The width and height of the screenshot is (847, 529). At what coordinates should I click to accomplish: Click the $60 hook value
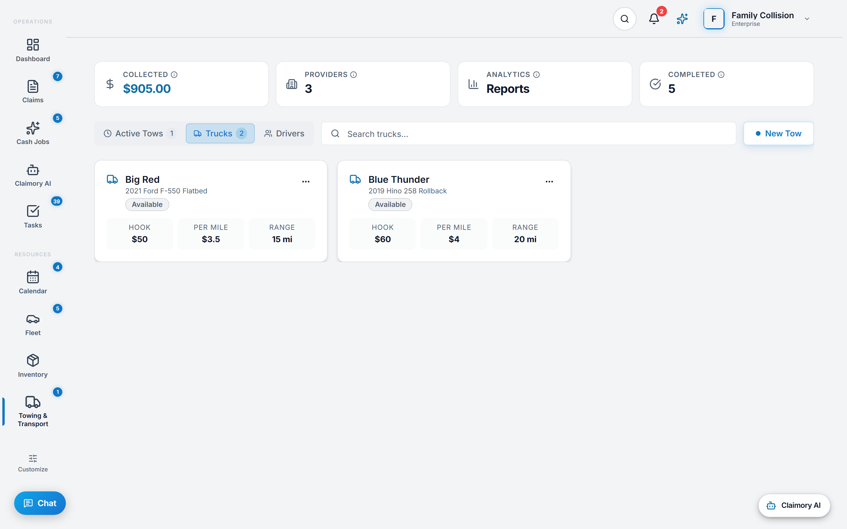coord(383,239)
